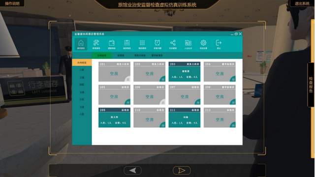Open empty room 205 card

click(114, 95)
